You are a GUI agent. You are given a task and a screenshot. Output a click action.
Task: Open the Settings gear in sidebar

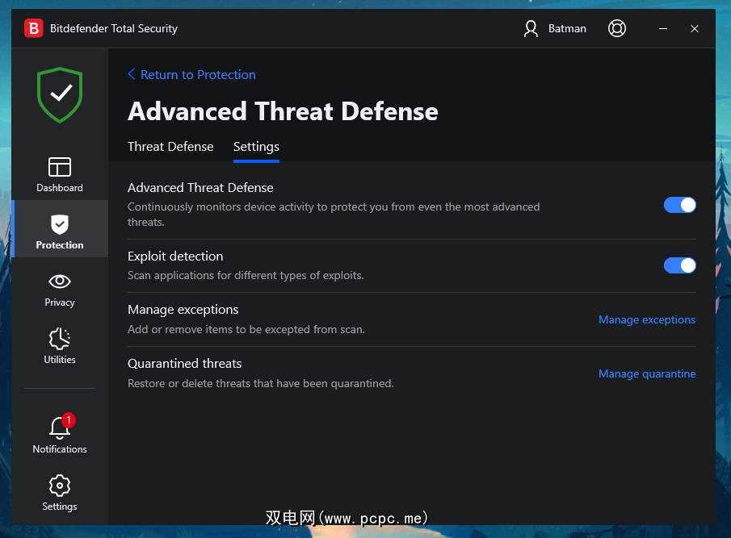point(60,486)
